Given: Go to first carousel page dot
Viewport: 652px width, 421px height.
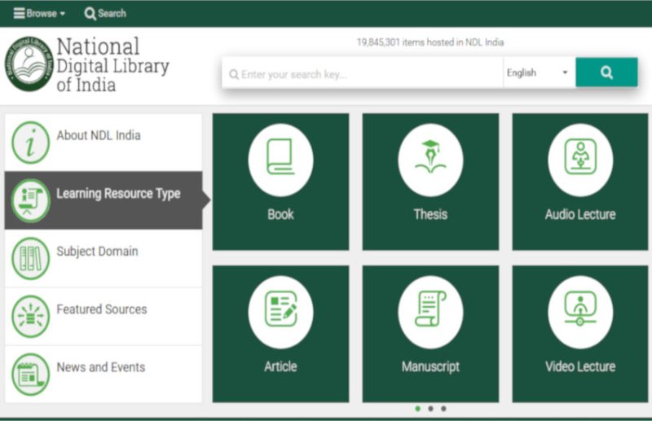Looking at the screenshot, I should (x=418, y=409).
